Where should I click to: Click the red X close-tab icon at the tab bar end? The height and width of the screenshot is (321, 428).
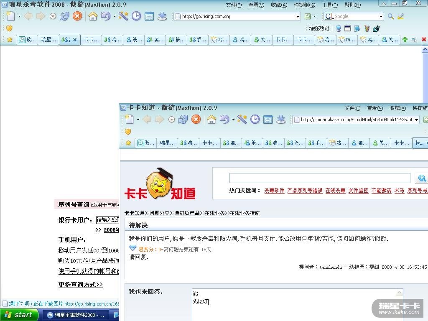point(424,39)
